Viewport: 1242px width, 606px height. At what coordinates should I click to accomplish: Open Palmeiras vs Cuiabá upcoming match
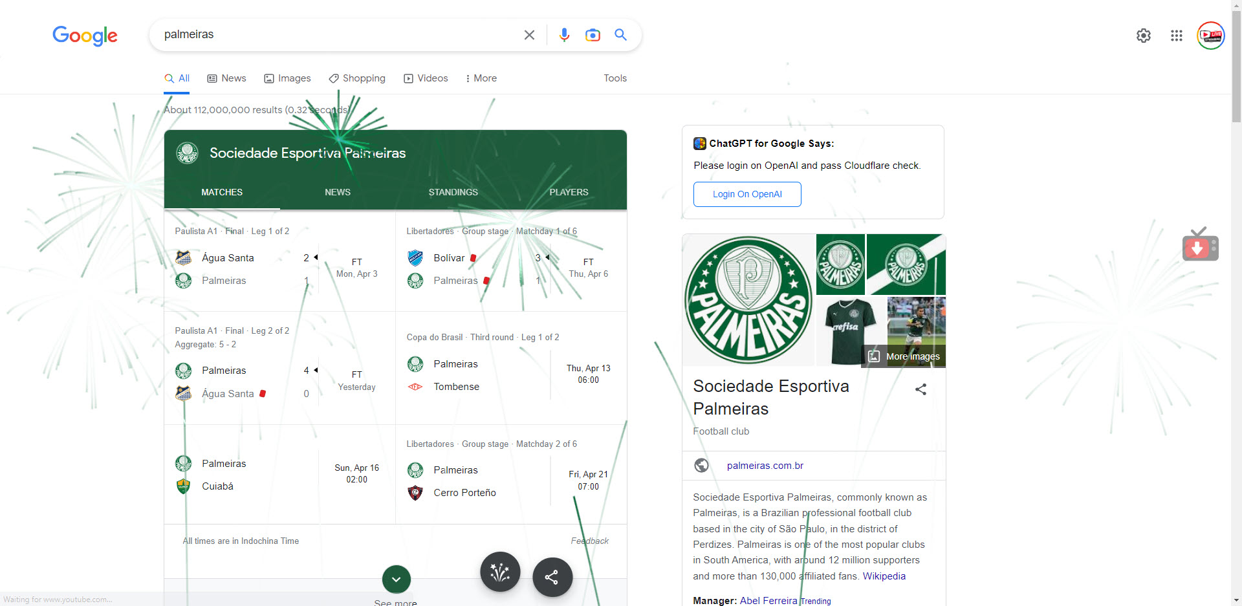point(279,474)
